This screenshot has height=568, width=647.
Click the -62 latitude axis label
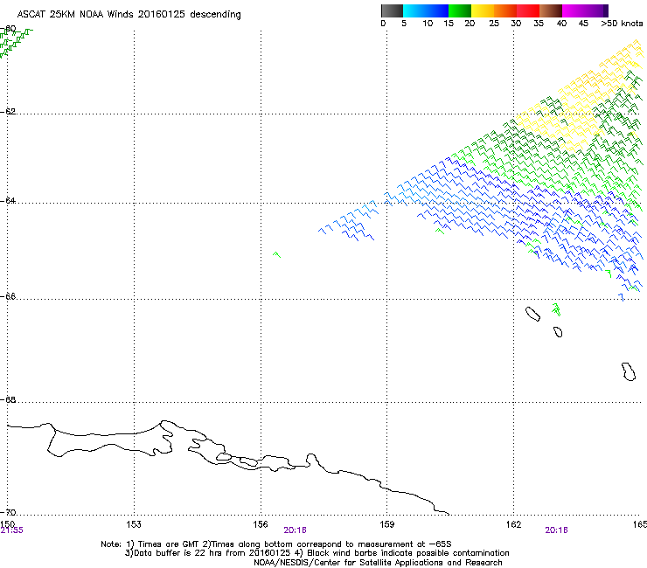8,111
